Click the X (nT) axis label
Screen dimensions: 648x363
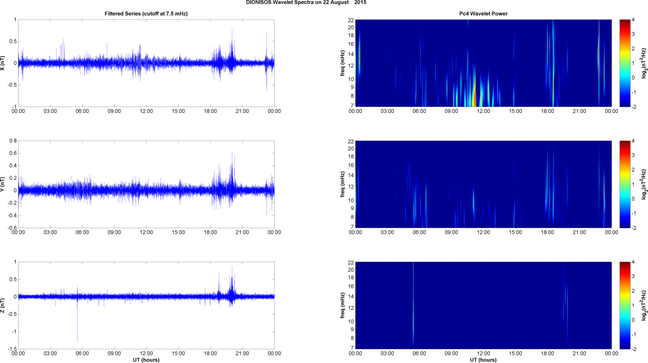[x=3, y=63]
